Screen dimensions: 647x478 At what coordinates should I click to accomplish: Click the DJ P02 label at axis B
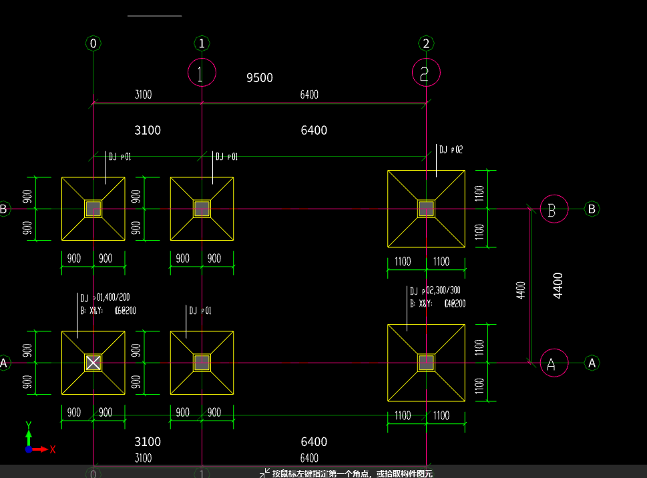click(451, 149)
